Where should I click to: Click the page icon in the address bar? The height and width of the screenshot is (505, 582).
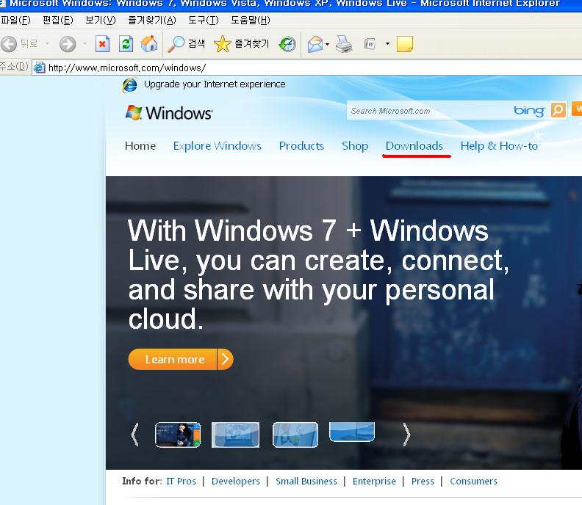pyautogui.click(x=40, y=68)
